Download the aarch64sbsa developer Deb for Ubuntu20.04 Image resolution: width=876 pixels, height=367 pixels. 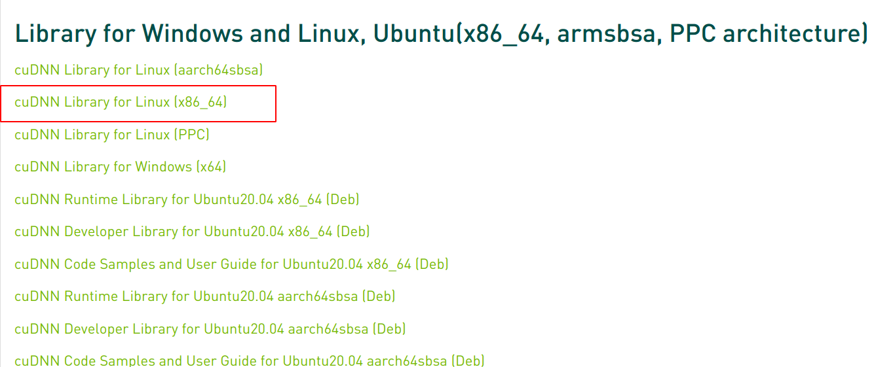tap(210, 329)
